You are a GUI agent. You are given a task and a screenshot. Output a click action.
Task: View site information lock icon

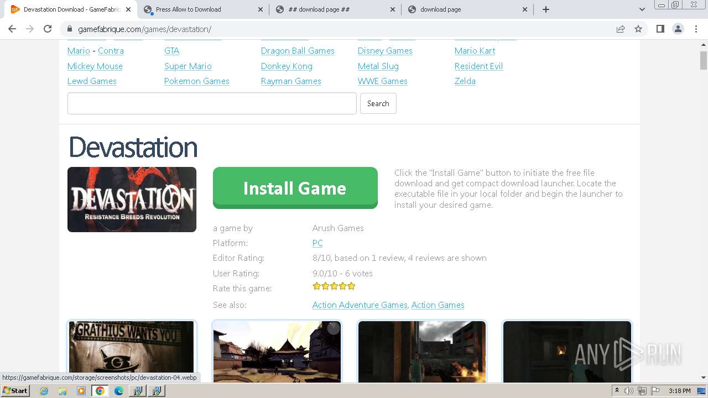click(70, 29)
